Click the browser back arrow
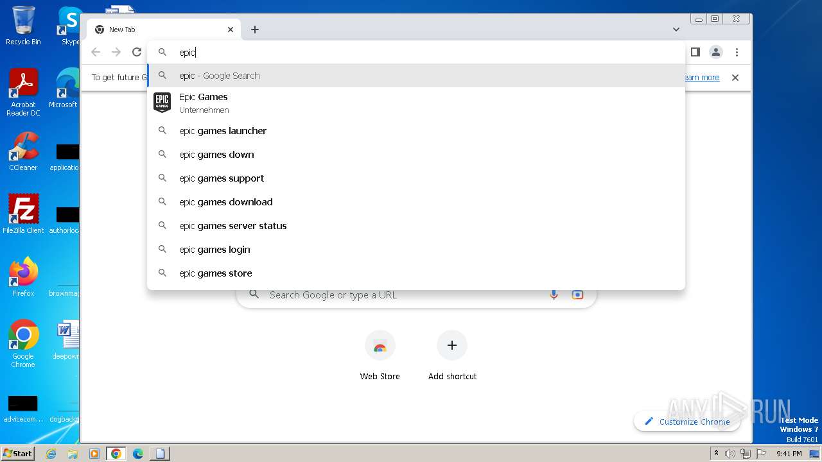Image resolution: width=822 pixels, height=462 pixels. [96, 52]
